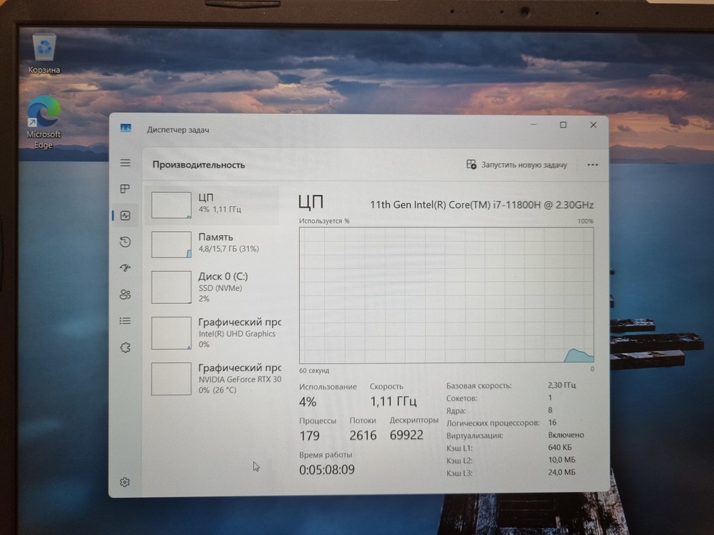Open the Processes page in the sidebar
The height and width of the screenshot is (535, 714).
[125, 189]
